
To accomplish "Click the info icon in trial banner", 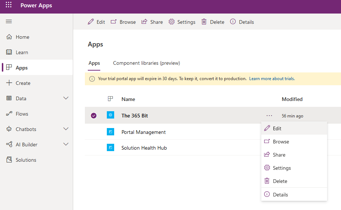I will click(92, 79).
